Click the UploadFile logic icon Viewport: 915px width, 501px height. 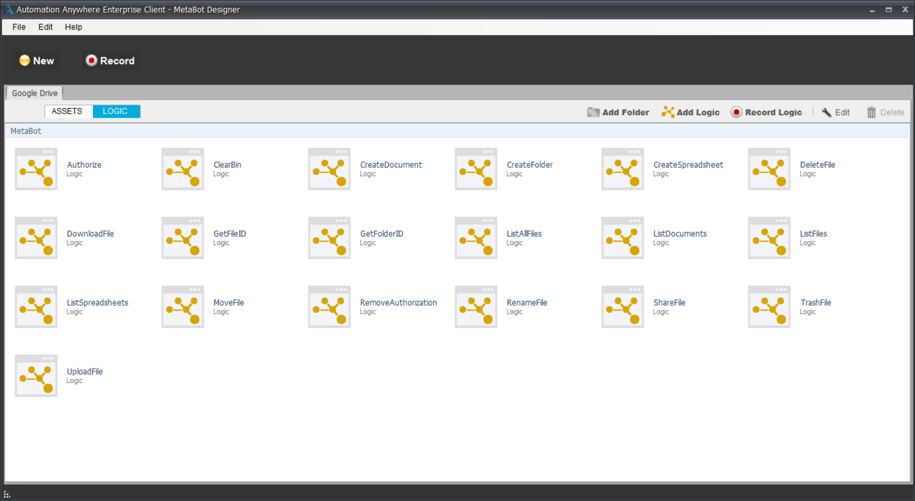click(x=36, y=376)
